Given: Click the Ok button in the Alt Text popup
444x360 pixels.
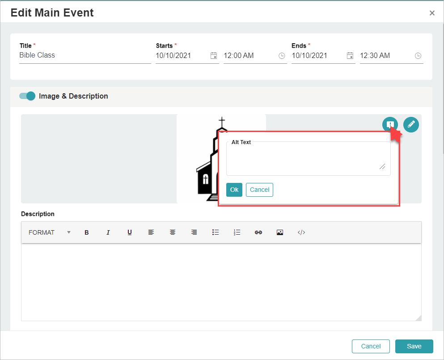Looking at the screenshot, I should (234, 190).
